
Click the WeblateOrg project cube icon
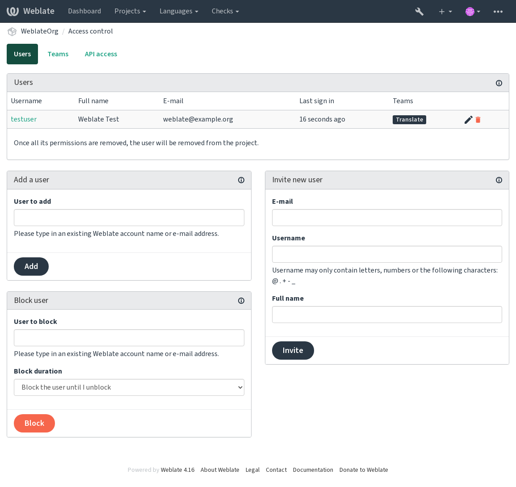click(x=12, y=32)
